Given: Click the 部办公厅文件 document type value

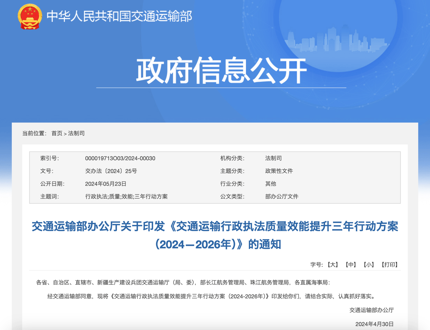Looking at the screenshot, I should tap(281, 197).
